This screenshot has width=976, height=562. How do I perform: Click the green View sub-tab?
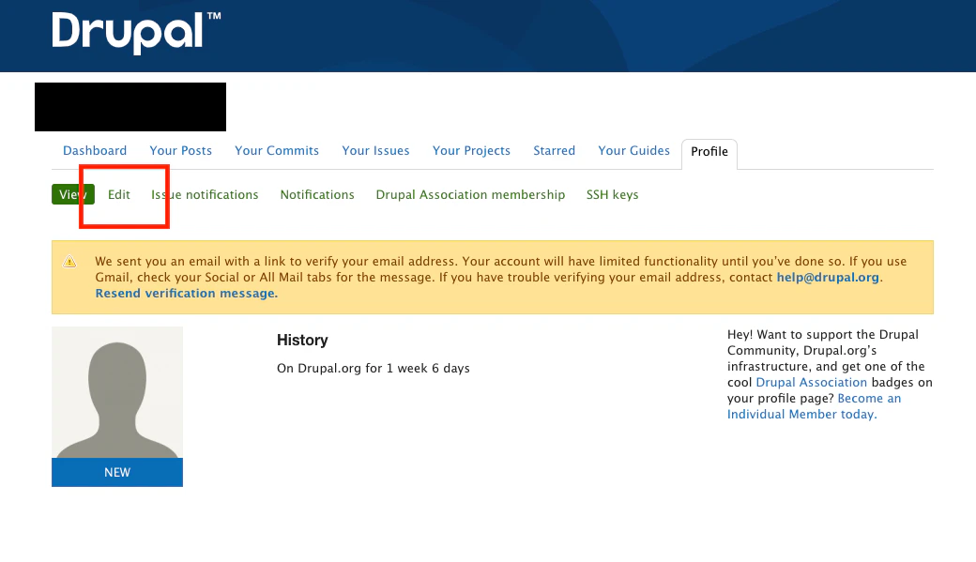pyautogui.click(x=73, y=194)
